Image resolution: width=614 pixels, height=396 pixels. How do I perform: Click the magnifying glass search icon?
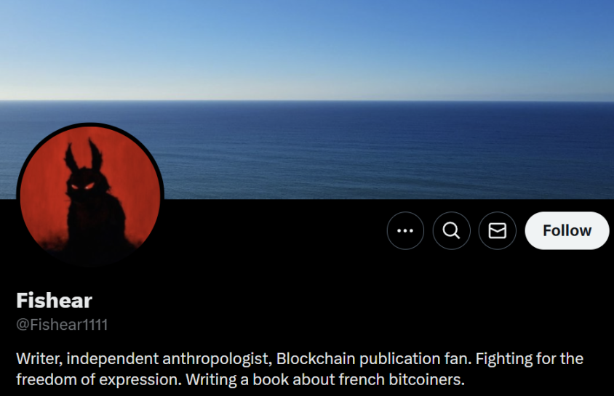tap(452, 230)
